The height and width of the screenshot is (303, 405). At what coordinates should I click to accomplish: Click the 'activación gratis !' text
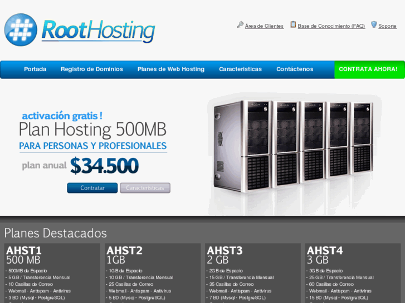[62, 116]
